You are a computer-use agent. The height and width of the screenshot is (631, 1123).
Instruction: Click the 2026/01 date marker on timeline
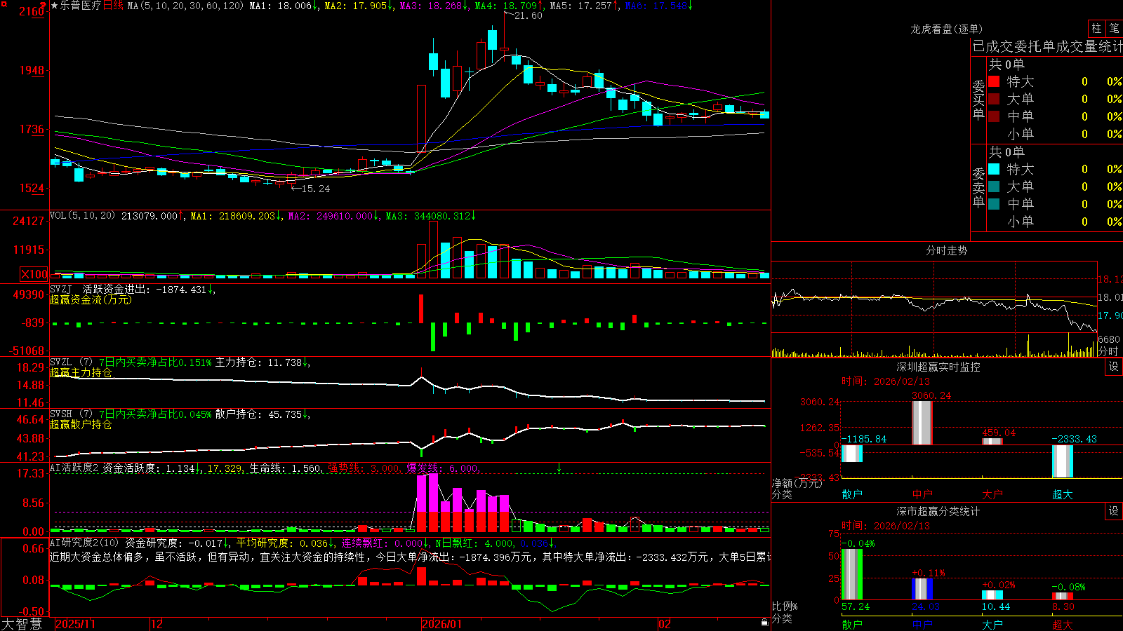(x=441, y=624)
